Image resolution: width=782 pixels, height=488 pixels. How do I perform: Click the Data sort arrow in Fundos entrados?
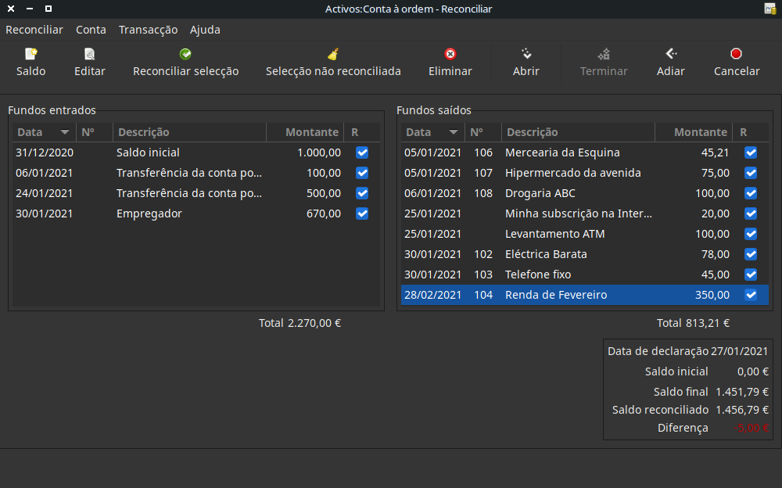[x=64, y=133]
